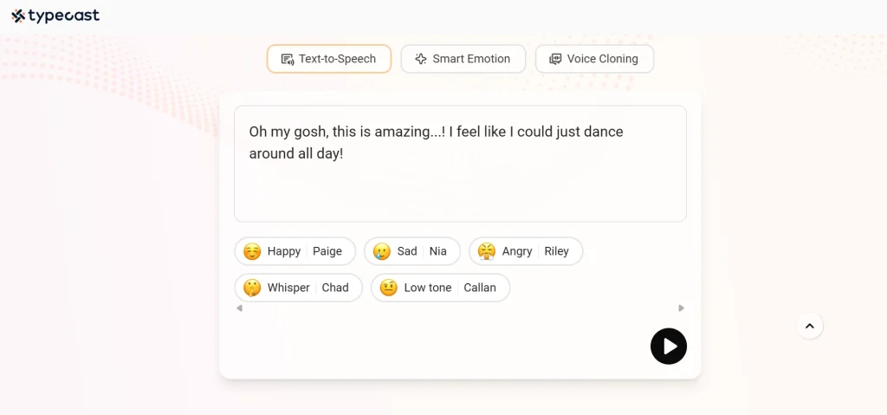Click the sad crying emoji
The height and width of the screenshot is (415, 887).
click(382, 251)
